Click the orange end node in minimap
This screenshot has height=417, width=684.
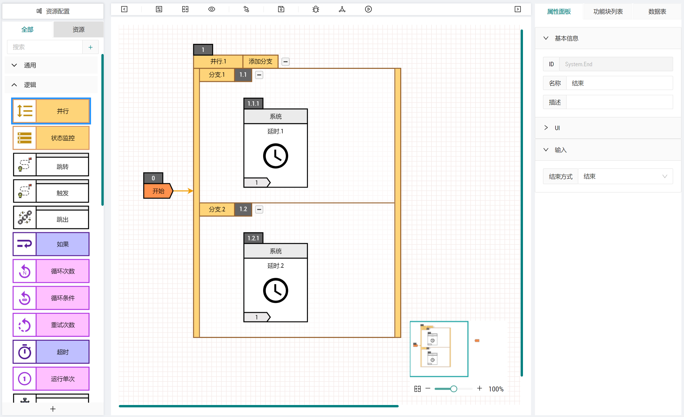click(x=477, y=341)
